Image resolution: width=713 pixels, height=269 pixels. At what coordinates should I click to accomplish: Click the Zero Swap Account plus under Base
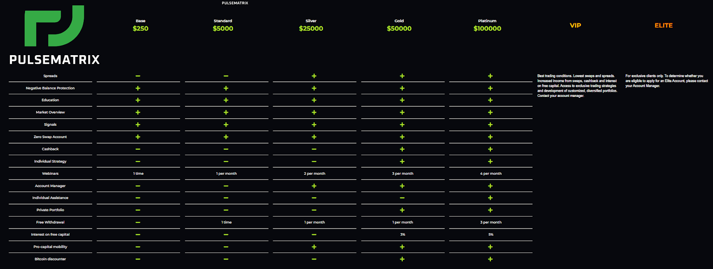point(138,137)
